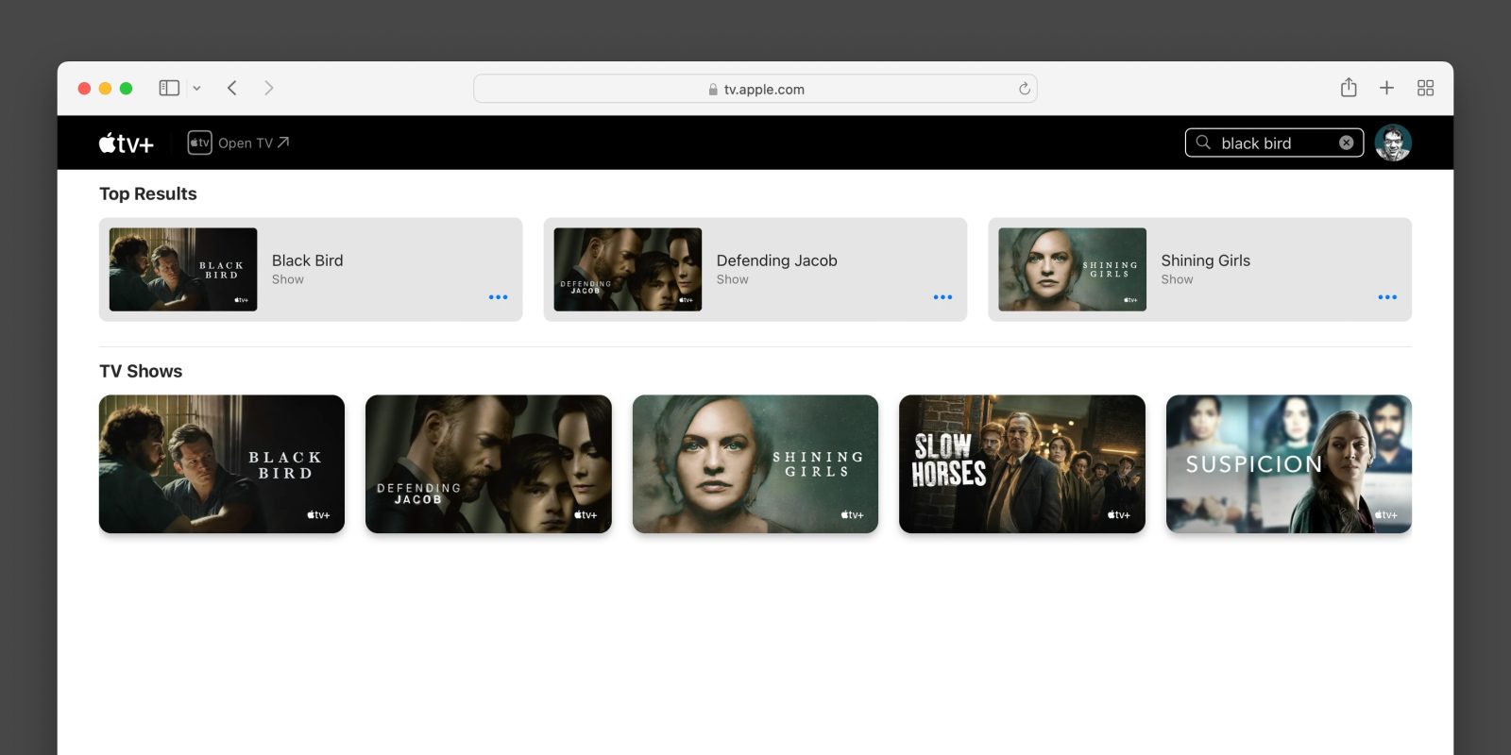Reload the tv.apple.com page
The width and height of the screenshot is (1511, 755).
pos(1024,89)
